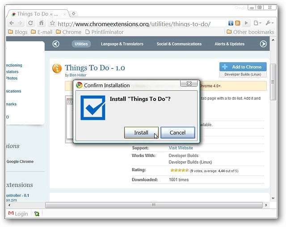
Task: Bookmark this page with the star icon
Action: click(52, 23)
